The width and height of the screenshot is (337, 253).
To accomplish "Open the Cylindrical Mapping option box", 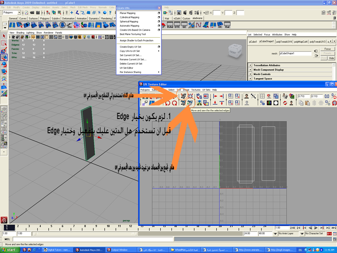I will pos(159,17).
